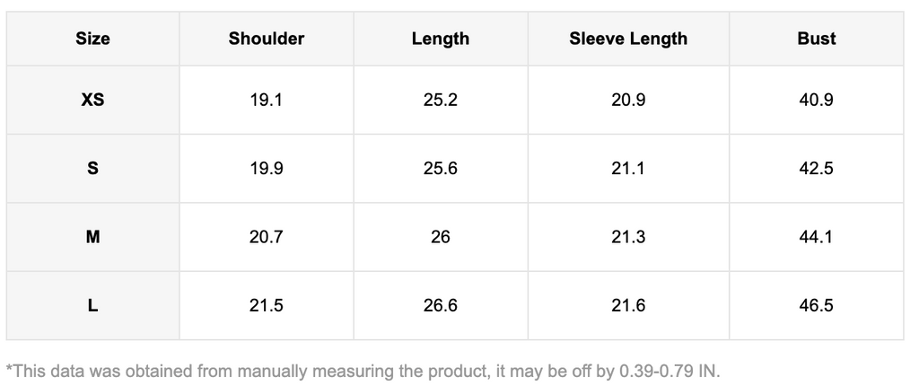Select the Length column header

tap(440, 39)
